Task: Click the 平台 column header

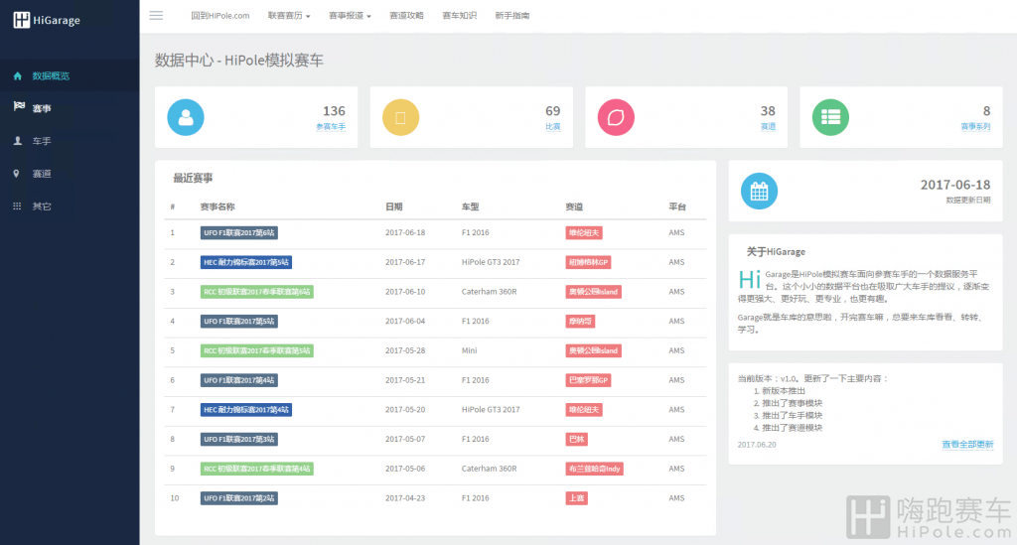Action: [x=677, y=206]
